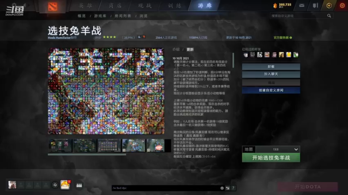Viewport: 348px width, 195px height.
Task: Open Noob Humiliator author link
Action: click(x=59, y=38)
